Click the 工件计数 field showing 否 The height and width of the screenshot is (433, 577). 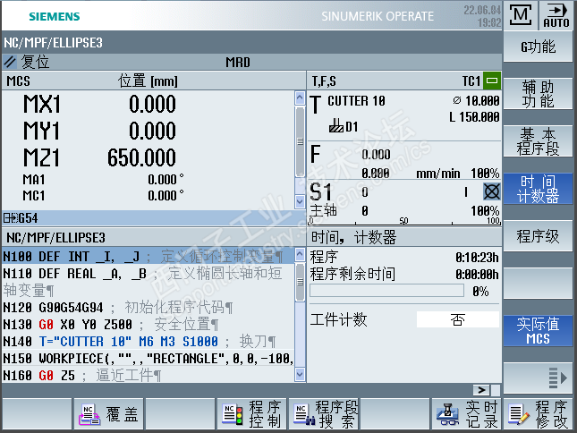tap(458, 319)
